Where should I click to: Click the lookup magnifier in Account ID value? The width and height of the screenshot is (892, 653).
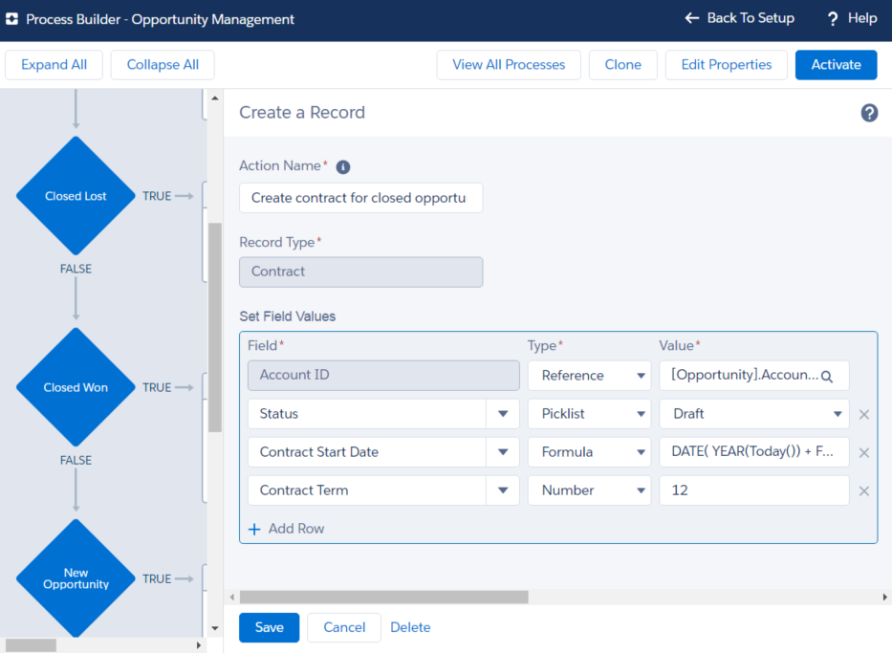[827, 377]
